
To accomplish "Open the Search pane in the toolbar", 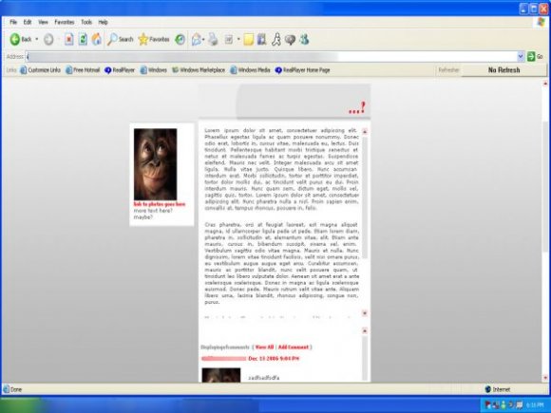I will pyautogui.click(x=121, y=39).
